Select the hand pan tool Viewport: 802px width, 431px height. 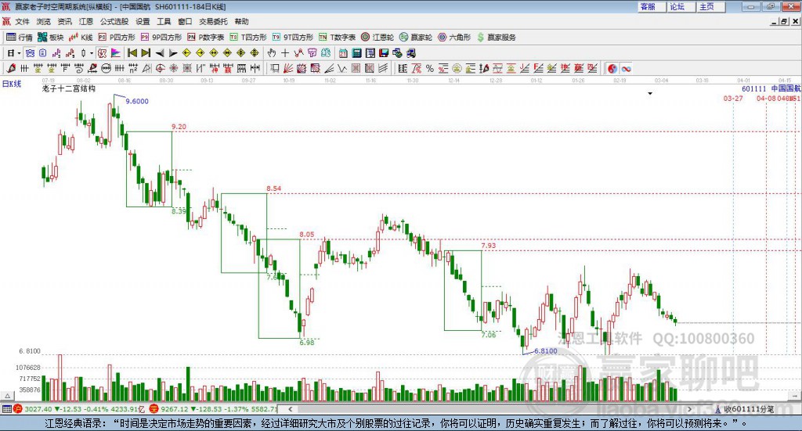(272, 53)
